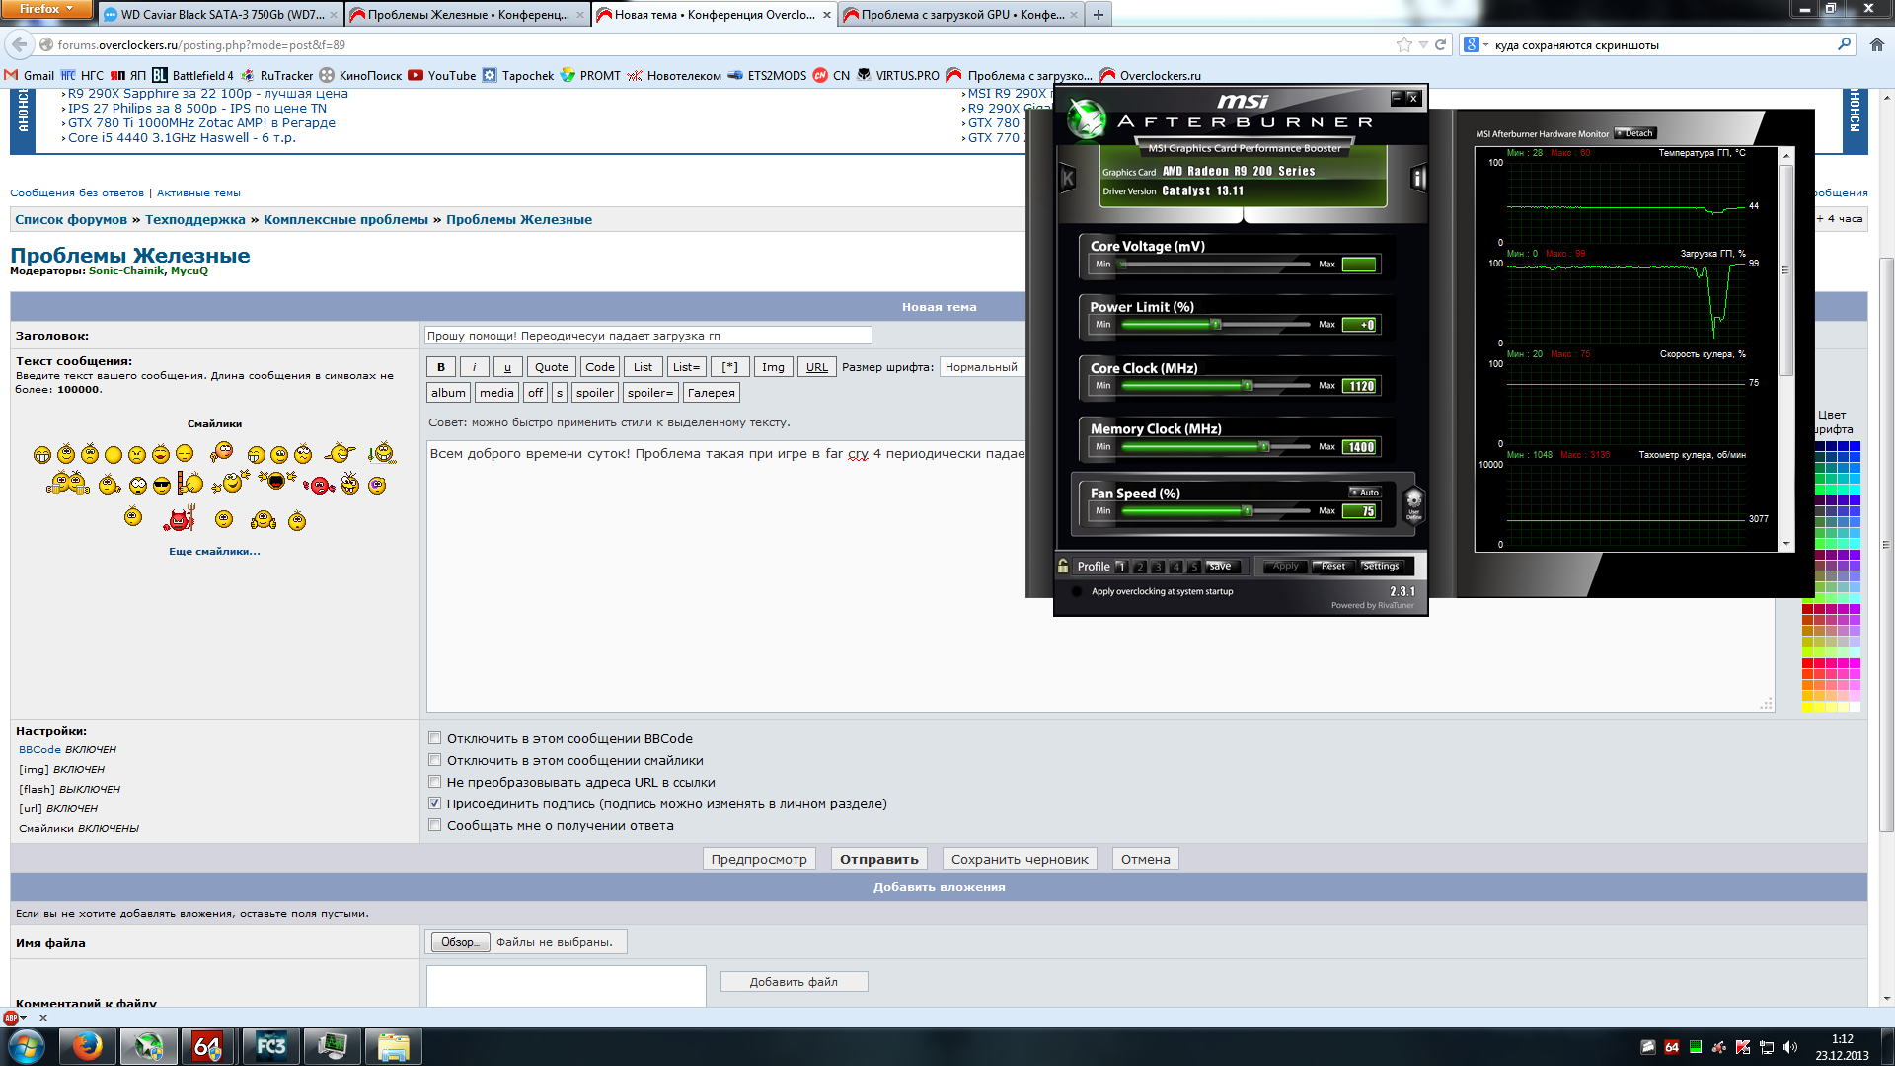The width and height of the screenshot is (1895, 1066).
Task: Bookmark page with the star icon
Action: point(1403,44)
